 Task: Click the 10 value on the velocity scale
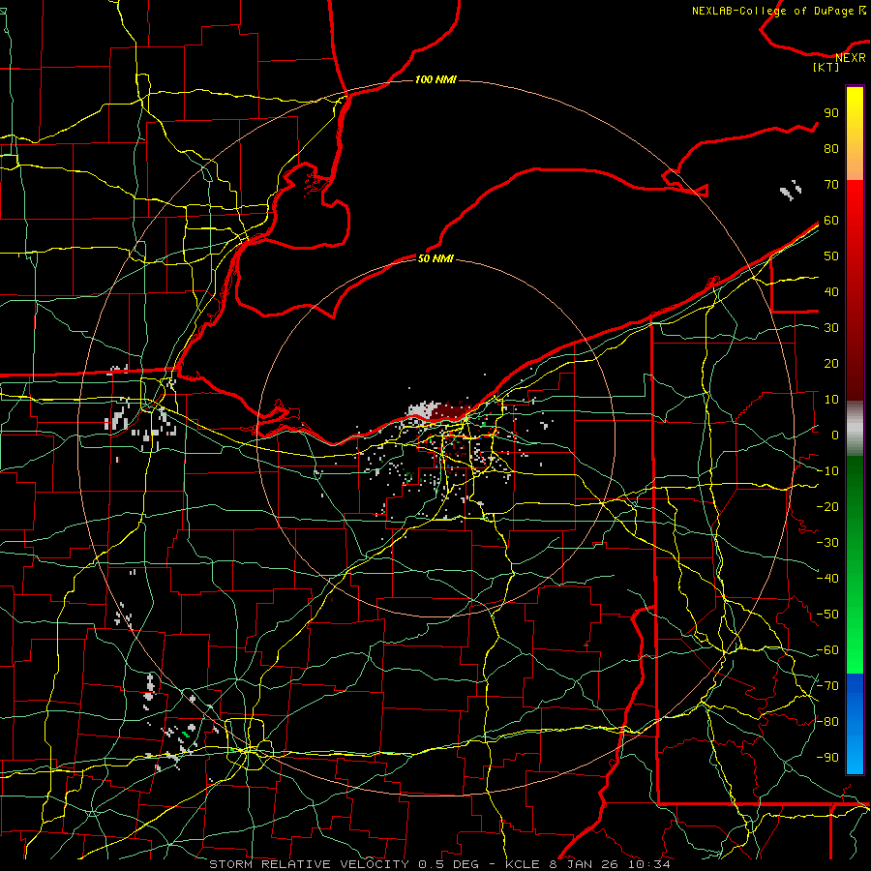(831, 400)
